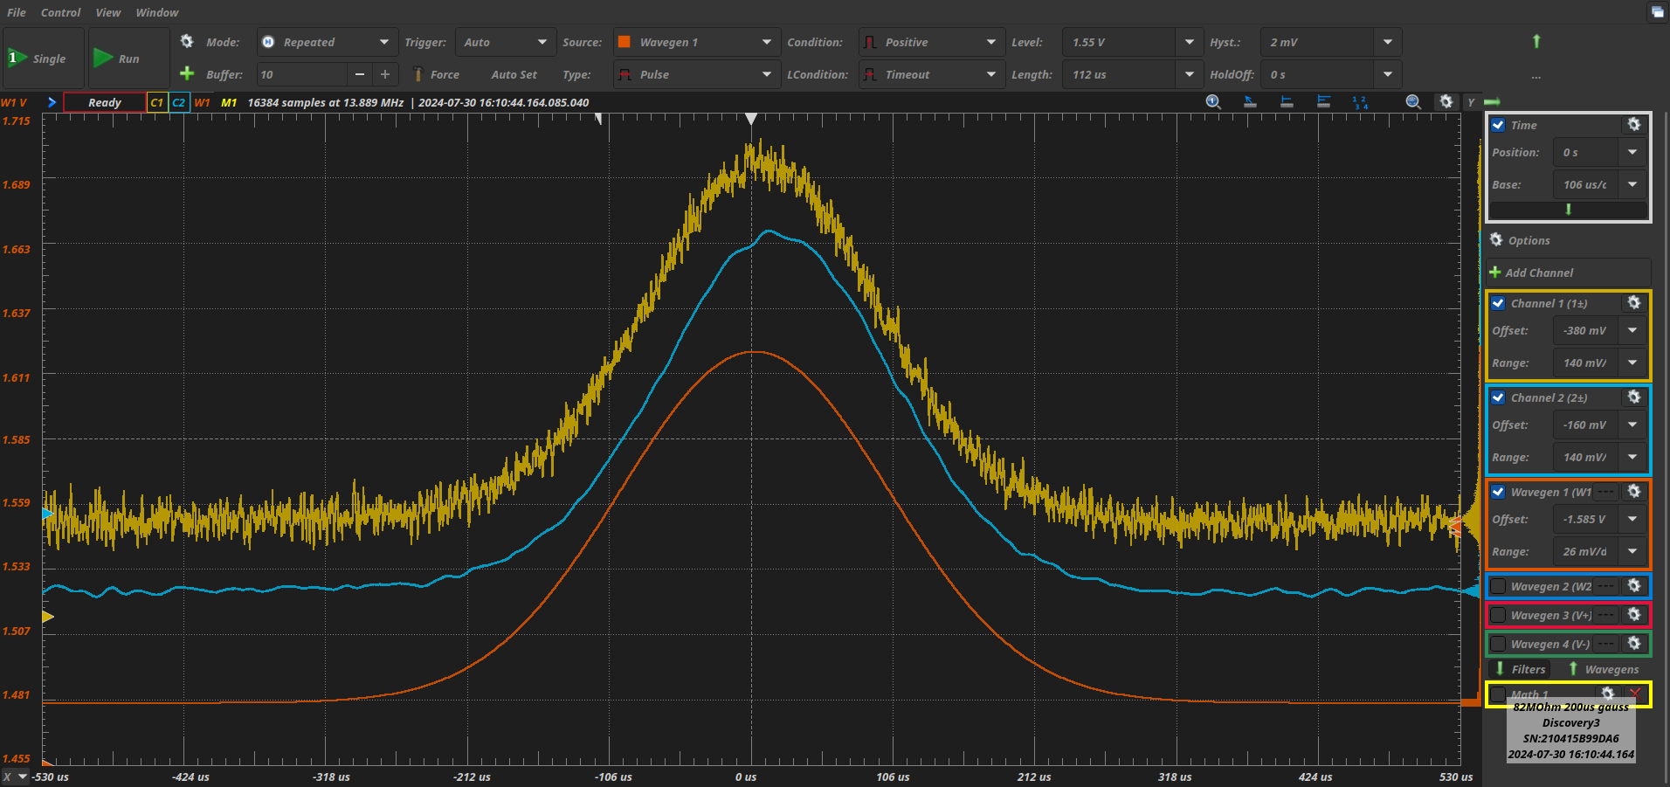Open the Mode Repeated dropdown

pyautogui.click(x=327, y=42)
